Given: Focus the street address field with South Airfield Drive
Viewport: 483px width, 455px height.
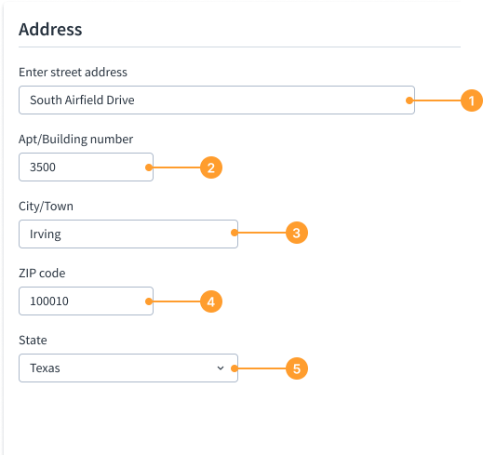Looking at the screenshot, I should [x=217, y=100].
